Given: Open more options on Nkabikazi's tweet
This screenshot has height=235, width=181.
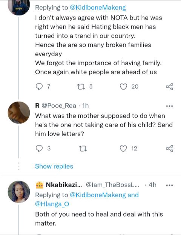Looking at the screenshot, I should pyautogui.click(x=170, y=185).
